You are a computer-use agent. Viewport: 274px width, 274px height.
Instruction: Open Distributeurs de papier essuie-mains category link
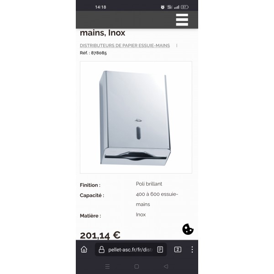pyautogui.click(x=125, y=45)
